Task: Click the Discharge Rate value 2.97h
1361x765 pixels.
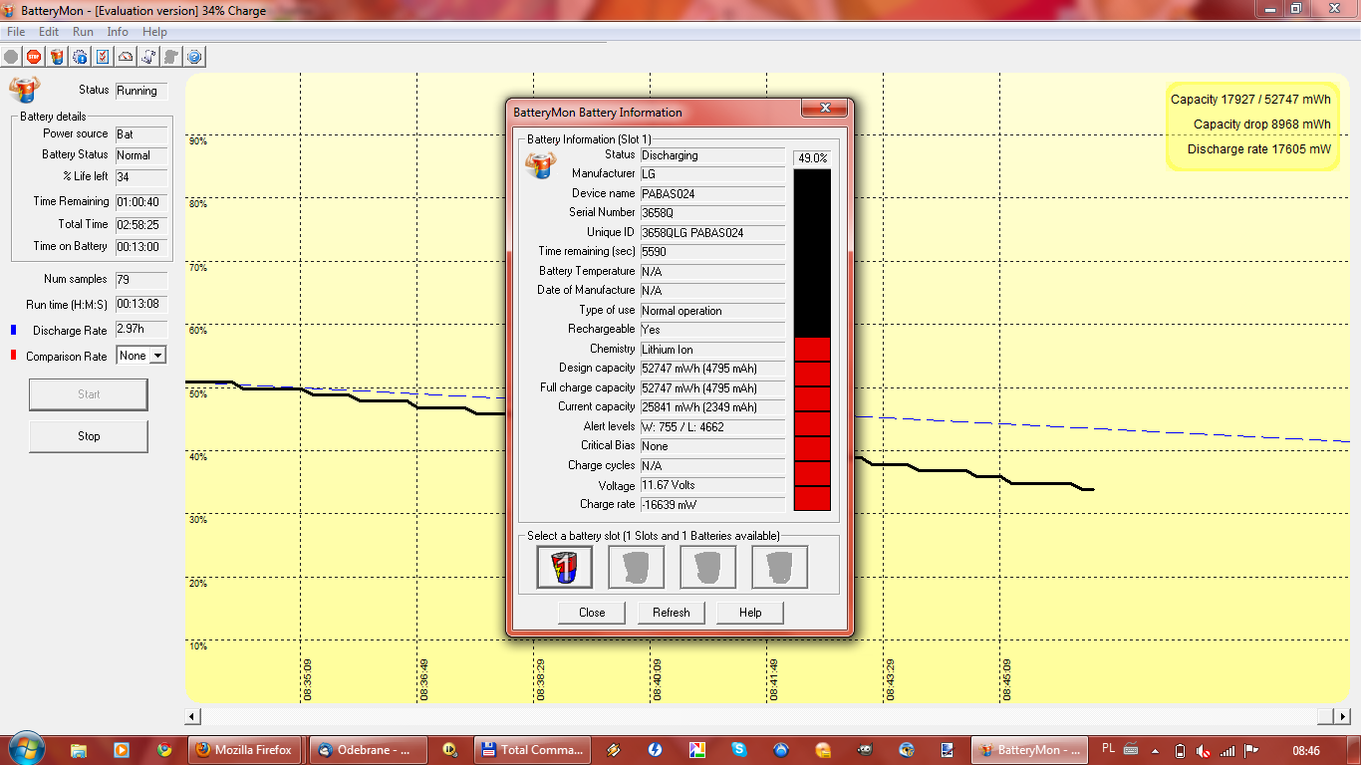Action: click(x=141, y=330)
